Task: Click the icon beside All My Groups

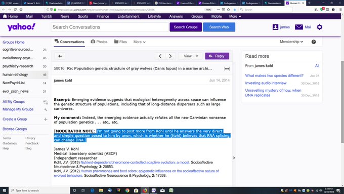Action: pos(46,102)
